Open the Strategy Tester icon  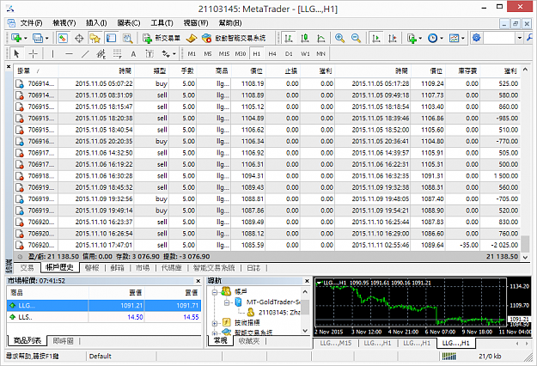point(128,38)
